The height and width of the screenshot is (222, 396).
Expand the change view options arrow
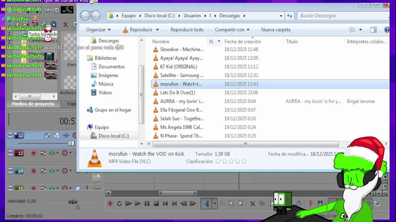[360, 30]
